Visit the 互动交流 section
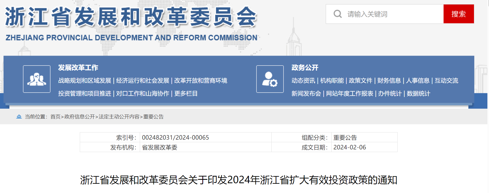Viewport: 489px width, 193px height. pos(446,81)
